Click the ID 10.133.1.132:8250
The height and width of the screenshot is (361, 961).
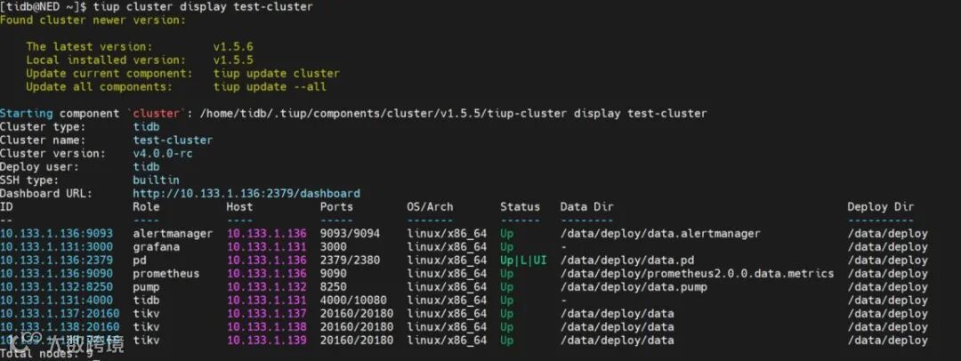56,287
